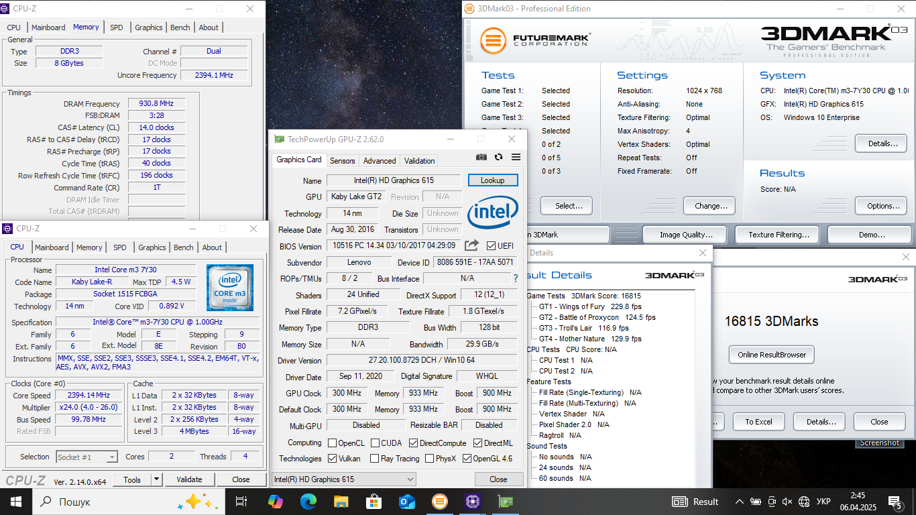Click the GPU-Z refresh icon

tap(498, 157)
